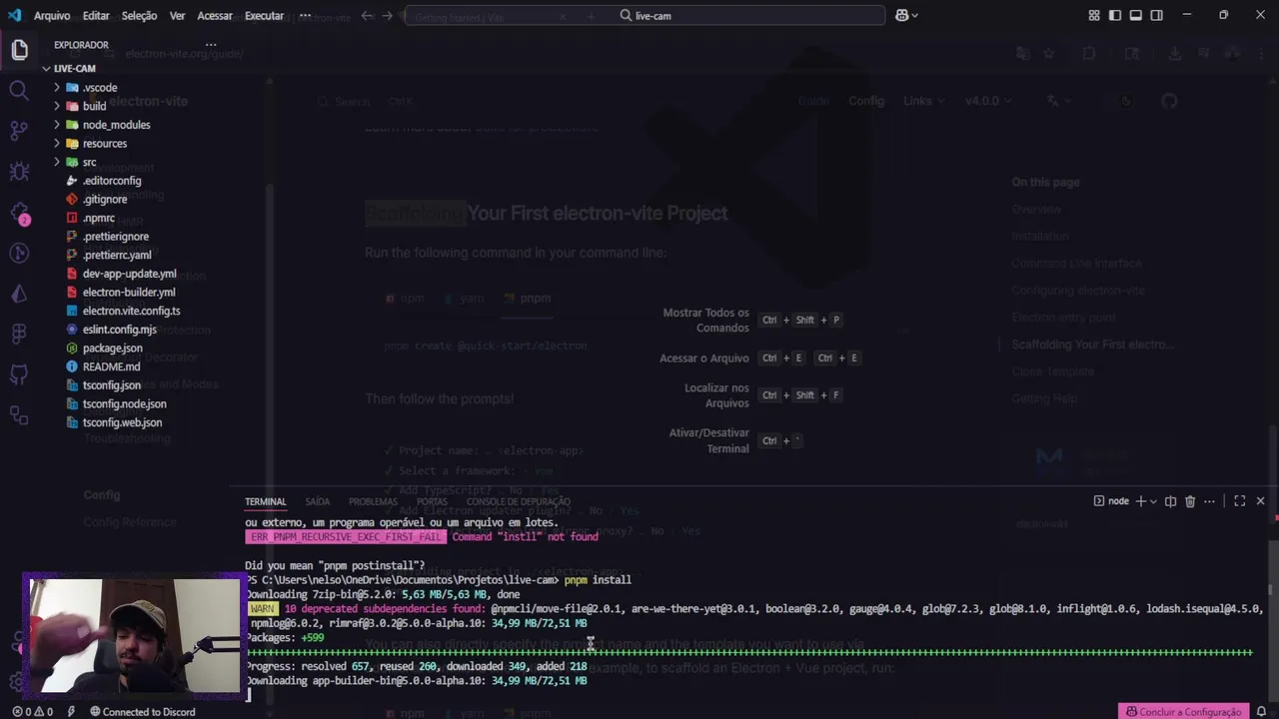The image size is (1279, 719).
Task: Click Concluir a Configuração button
Action: 1184,712
